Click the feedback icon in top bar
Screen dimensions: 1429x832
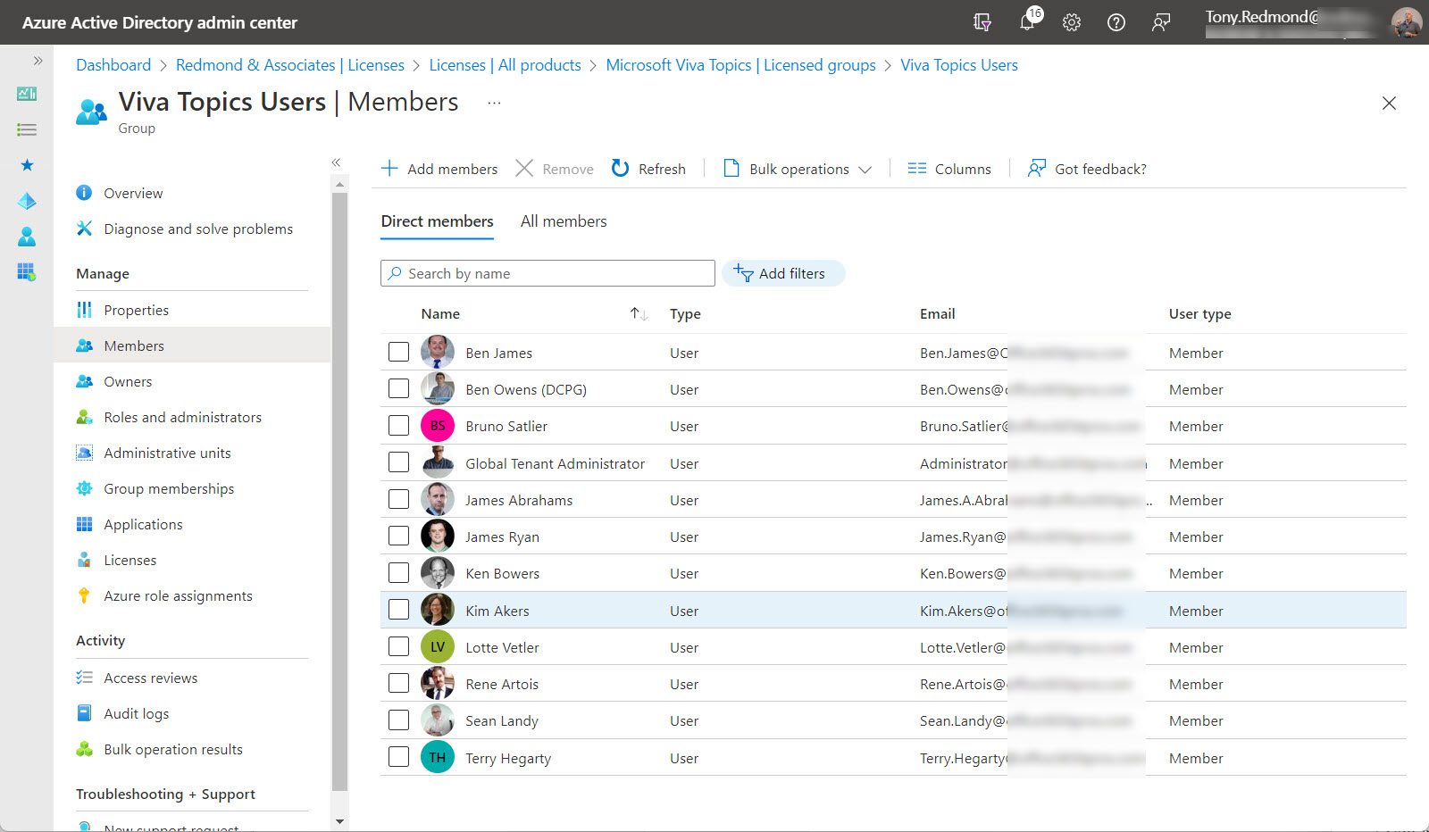point(1160,22)
